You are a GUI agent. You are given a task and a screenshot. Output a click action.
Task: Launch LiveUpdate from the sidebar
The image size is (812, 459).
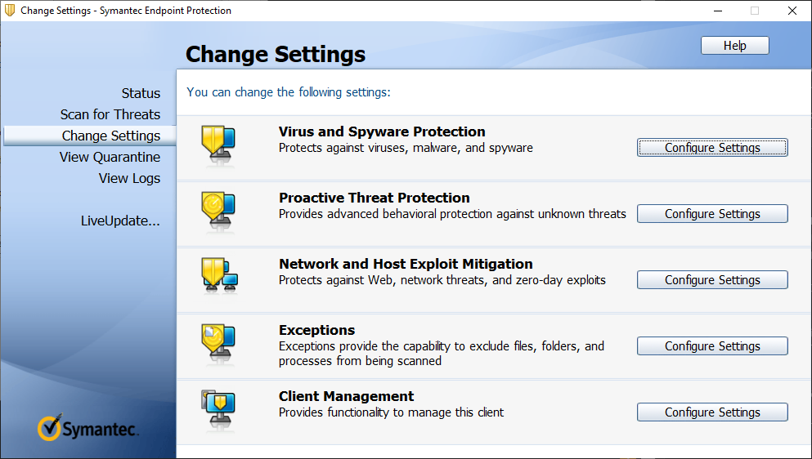(120, 221)
